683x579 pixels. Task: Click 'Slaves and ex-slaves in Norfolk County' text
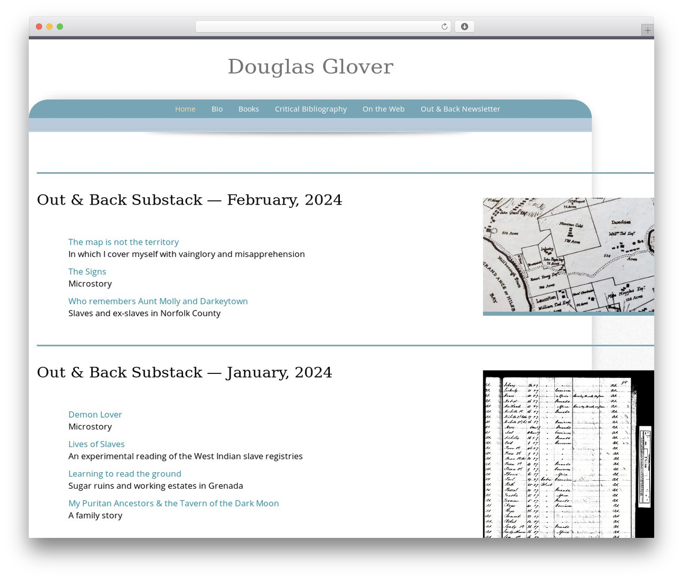144,314
